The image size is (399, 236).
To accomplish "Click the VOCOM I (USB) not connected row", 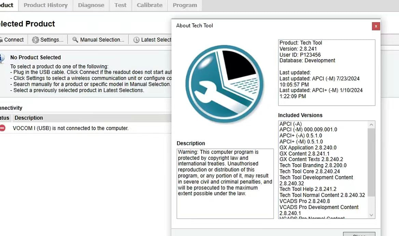I will pos(71,128).
